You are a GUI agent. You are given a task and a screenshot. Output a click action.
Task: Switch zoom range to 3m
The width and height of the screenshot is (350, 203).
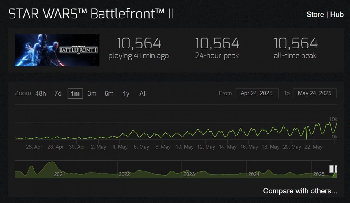point(92,94)
